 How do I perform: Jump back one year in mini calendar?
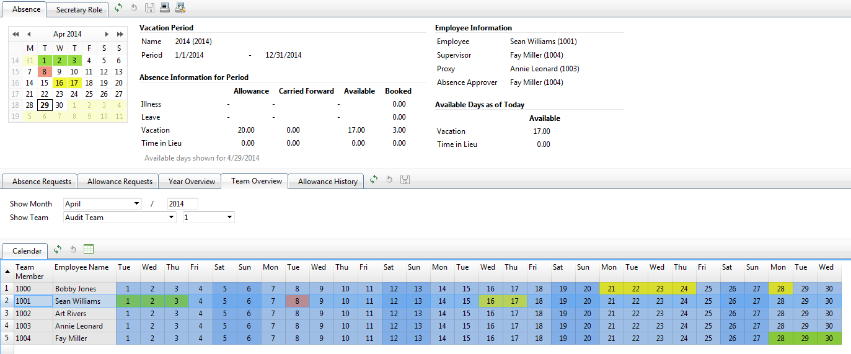coord(15,34)
